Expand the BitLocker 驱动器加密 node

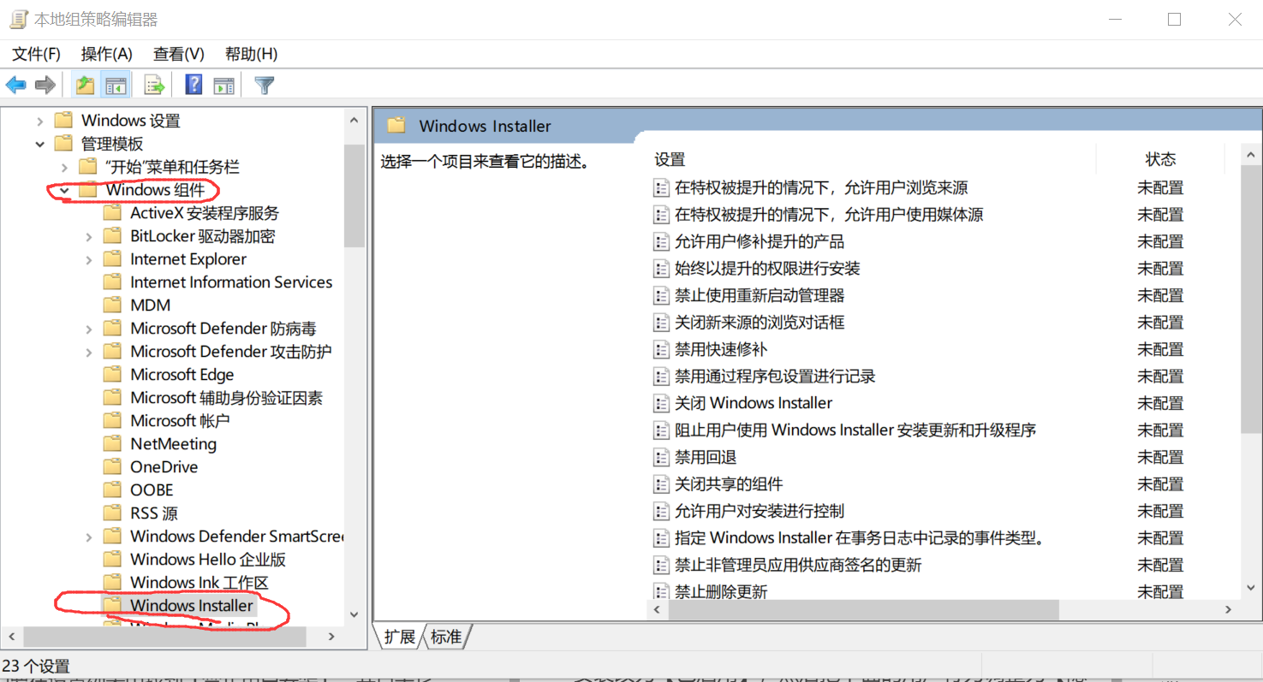[88, 236]
